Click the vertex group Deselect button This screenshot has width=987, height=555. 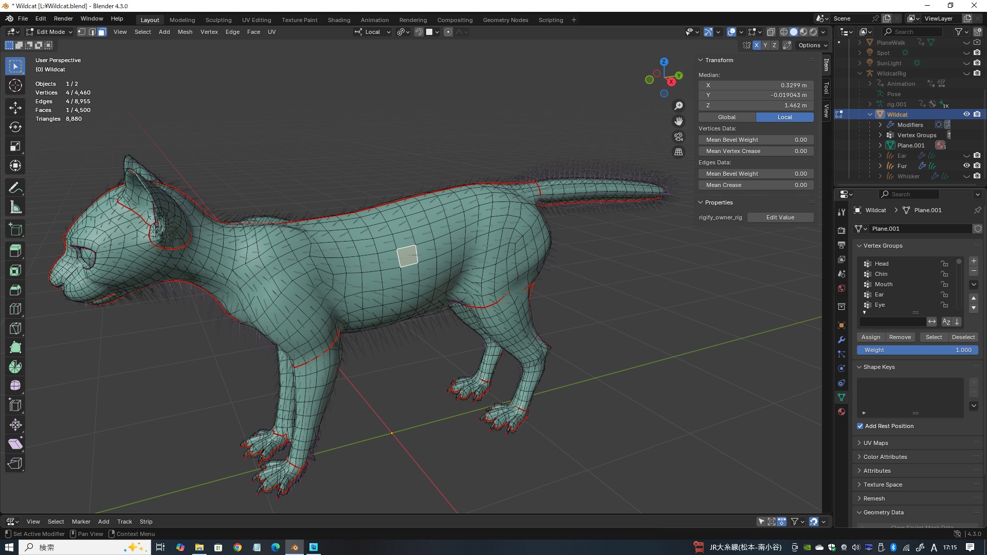point(963,337)
